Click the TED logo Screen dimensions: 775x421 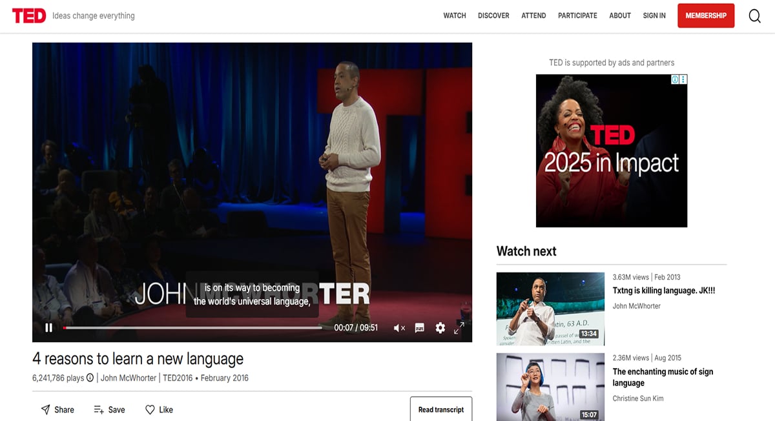pos(29,15)
